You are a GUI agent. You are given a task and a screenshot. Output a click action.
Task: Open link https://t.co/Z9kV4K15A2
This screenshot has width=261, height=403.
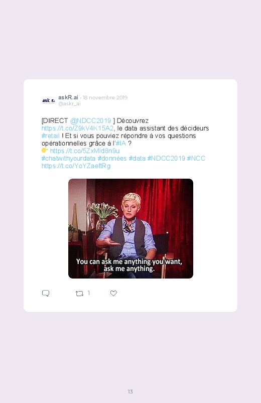[77, 128]
